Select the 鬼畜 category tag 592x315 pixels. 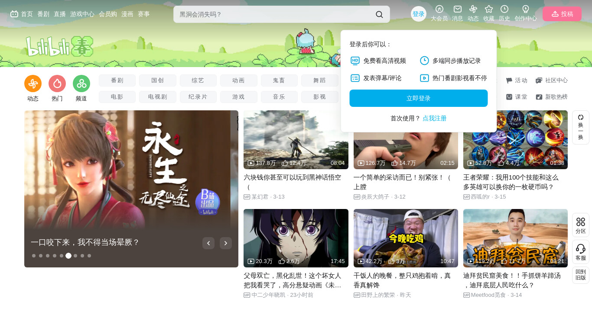pyautogui.click(x=279, y=80)
